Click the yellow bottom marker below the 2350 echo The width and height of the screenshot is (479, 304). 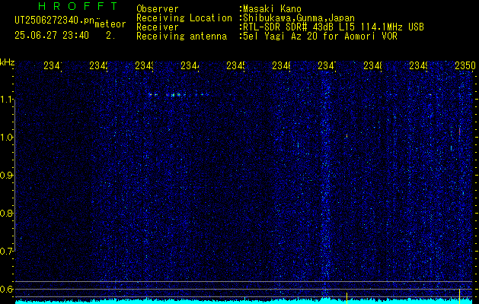[459, 296]
